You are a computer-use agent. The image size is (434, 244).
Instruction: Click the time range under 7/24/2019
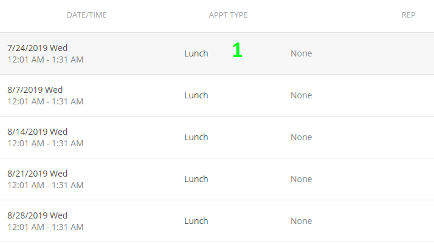coord(45,59)
